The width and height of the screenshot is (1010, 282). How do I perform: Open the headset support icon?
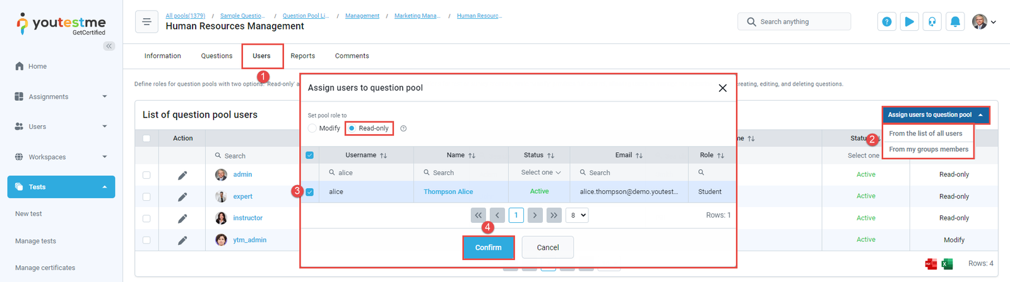(x=932, y=21)
